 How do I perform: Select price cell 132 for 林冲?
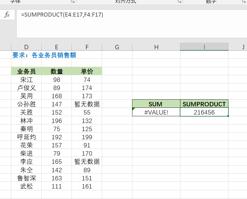(87, 121)
